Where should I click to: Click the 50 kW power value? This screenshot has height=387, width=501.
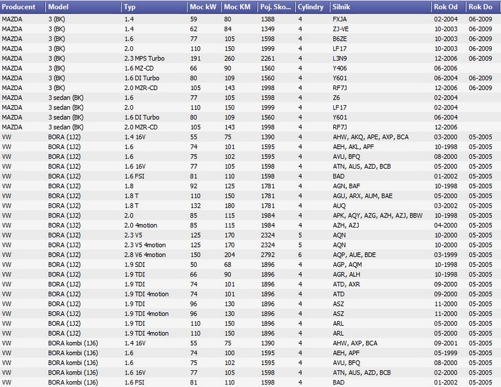click(194, 264)
